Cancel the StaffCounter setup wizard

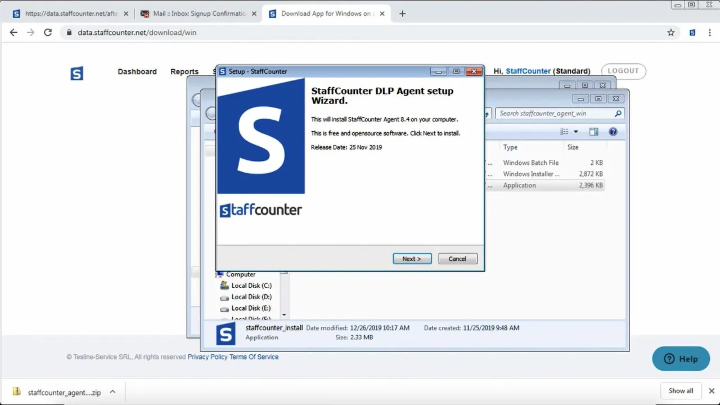(x=457, y=259)
